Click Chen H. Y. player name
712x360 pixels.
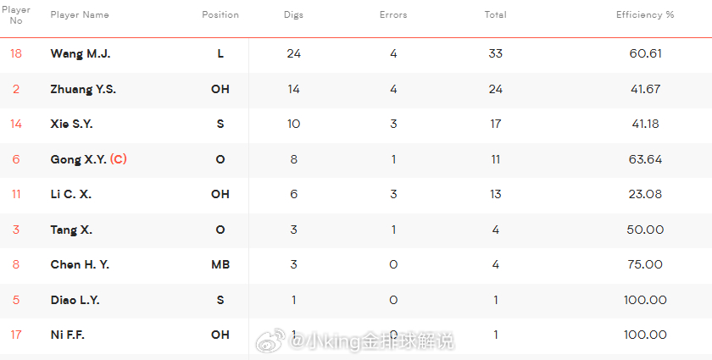[x=80, y=264]
